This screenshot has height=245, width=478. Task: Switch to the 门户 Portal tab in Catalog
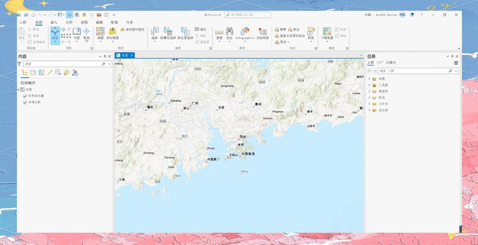[x=380, y=62]
